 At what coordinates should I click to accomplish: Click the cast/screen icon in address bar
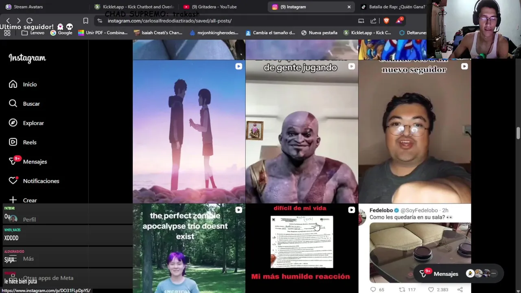(361, 21)
